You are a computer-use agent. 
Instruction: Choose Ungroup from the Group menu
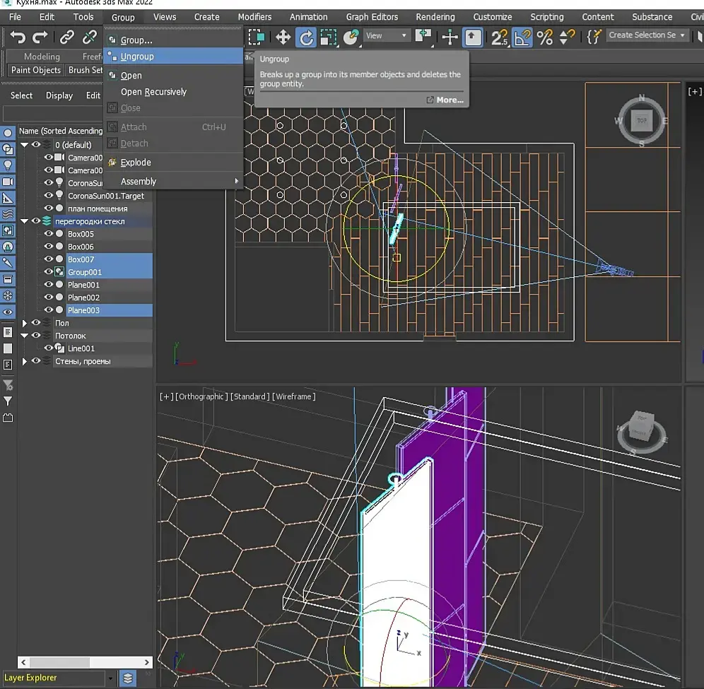[137, 57]
